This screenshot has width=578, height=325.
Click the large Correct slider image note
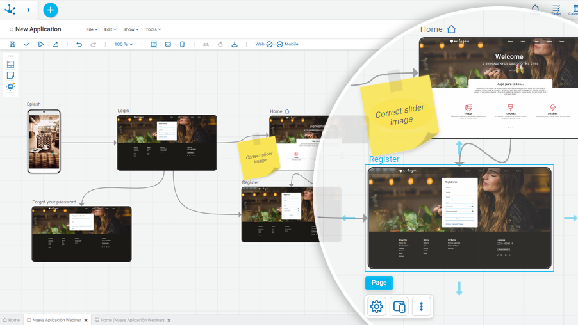(x=400, y=115)
